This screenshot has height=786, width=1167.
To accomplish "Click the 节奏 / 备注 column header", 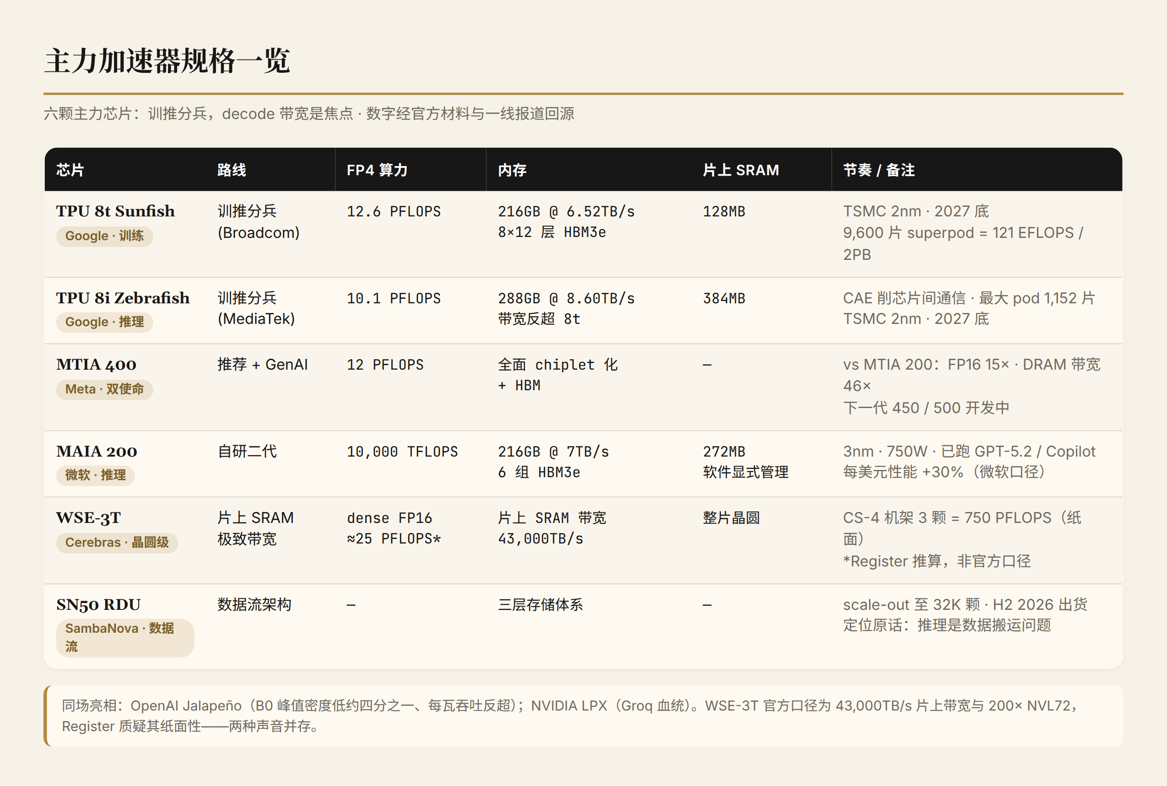I will tap(879, 170).
